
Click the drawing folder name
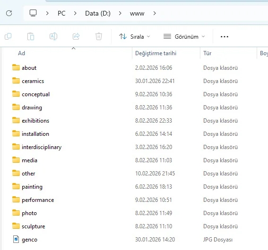32,108
